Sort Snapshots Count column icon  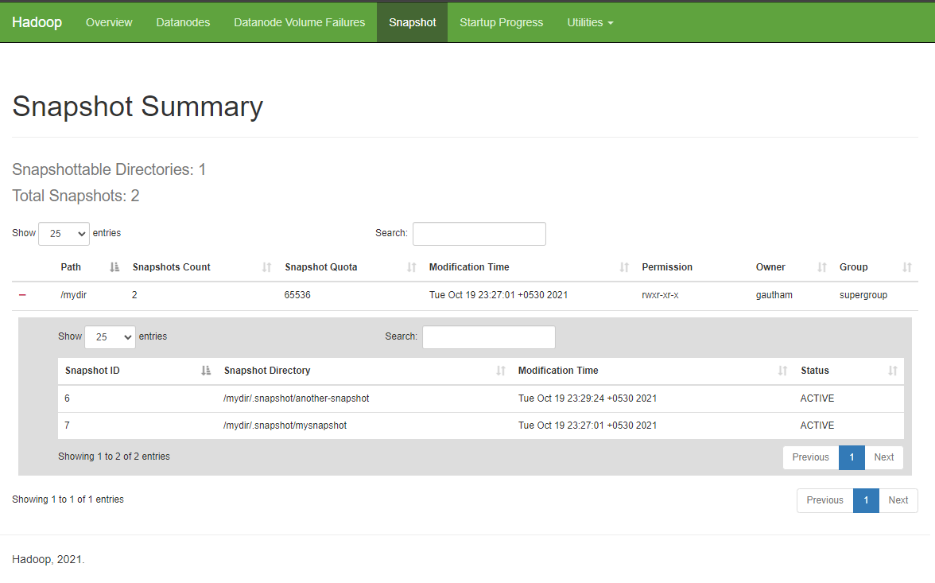coord(266,267)
